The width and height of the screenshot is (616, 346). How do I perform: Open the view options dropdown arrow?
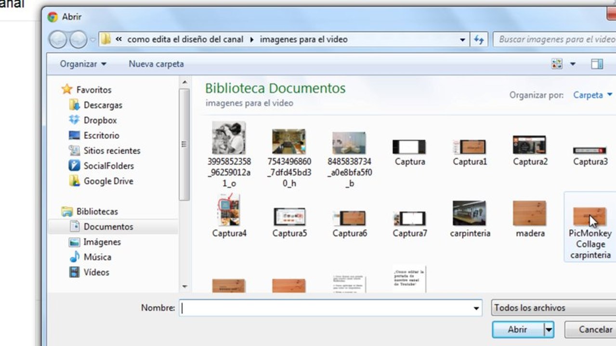(573, 64)
